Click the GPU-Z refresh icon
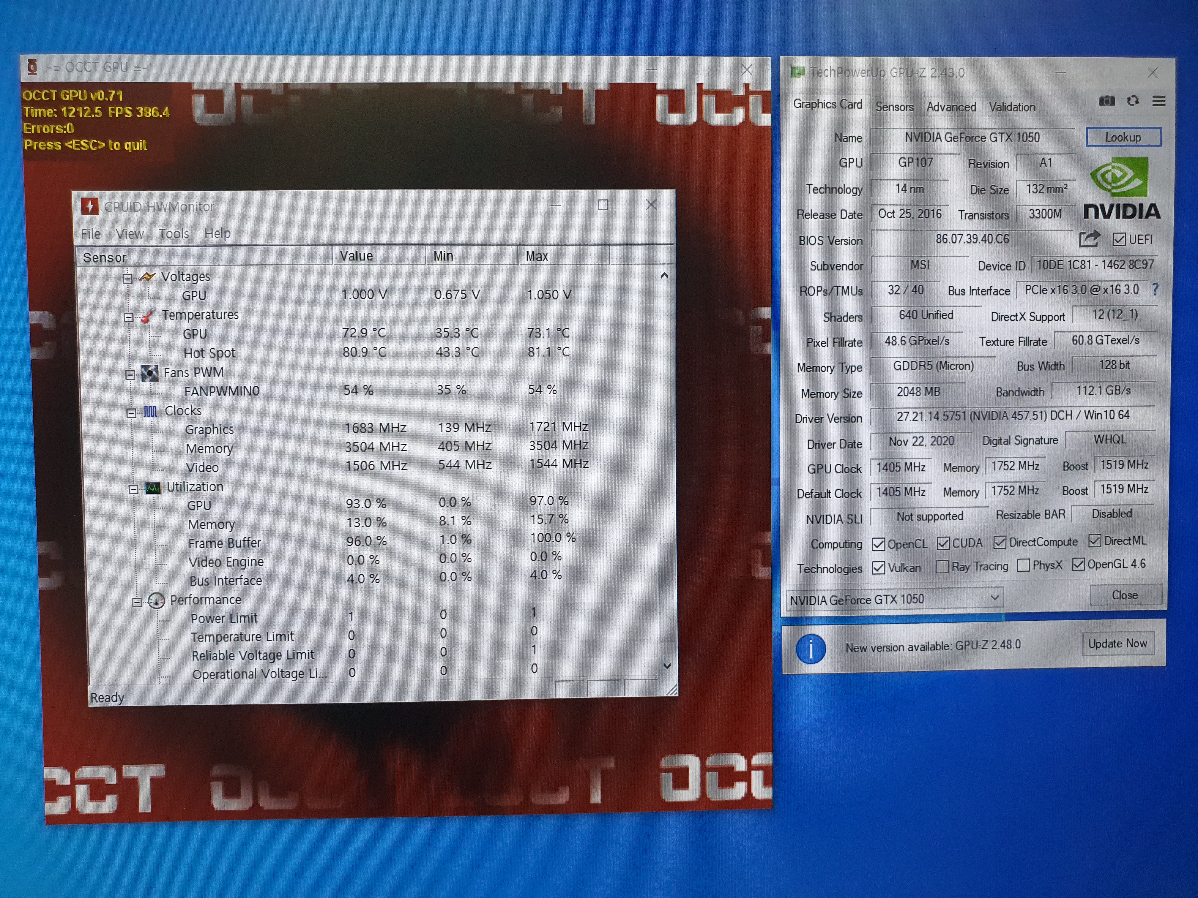The image size is (1198, 898). pos(1132,101)
